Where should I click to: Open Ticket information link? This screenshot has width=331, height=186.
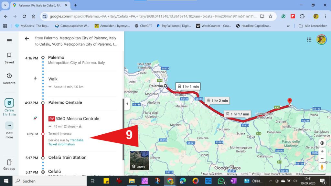(61, 144)
